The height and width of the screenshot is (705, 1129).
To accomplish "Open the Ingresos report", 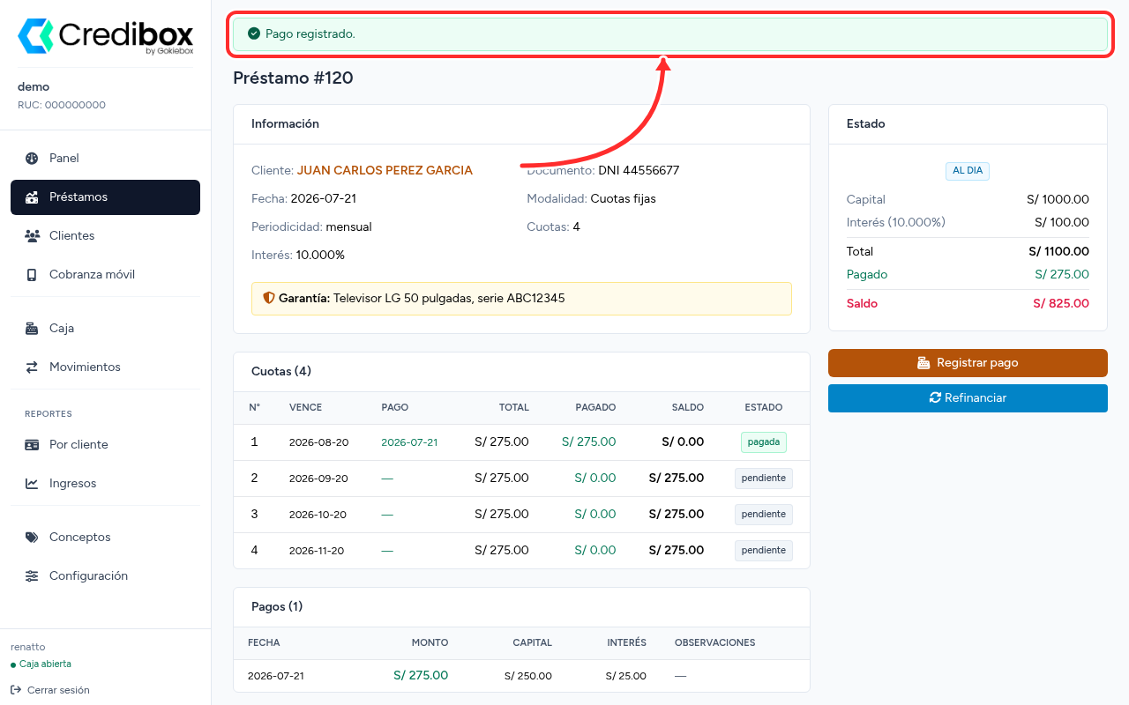I will (x=105, y=484).
